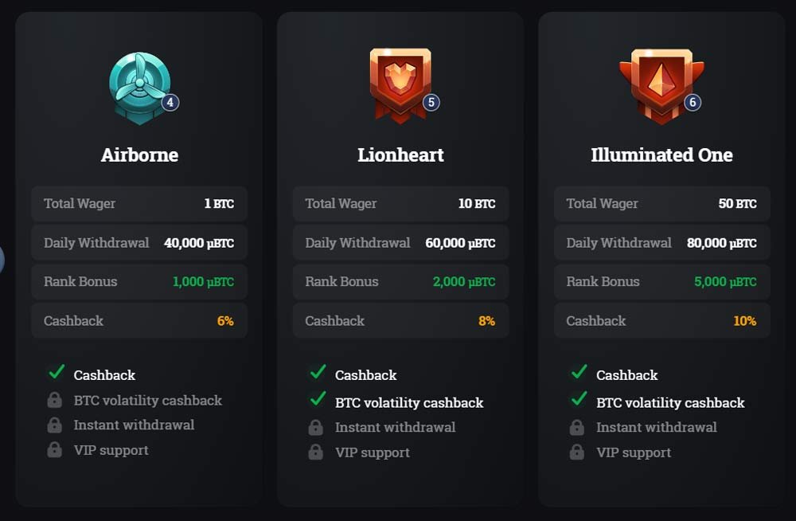Click Airborne's VIP support lock icon

54,449
